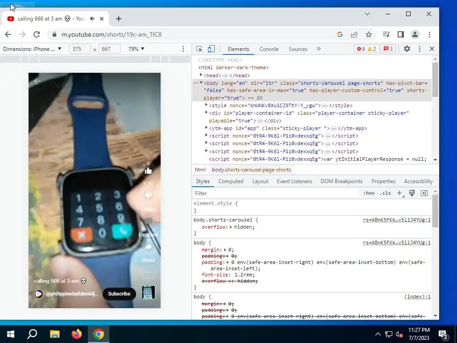
Task: Open Windows Start menu
Action: pyautogui.click(x=11, y=334)
